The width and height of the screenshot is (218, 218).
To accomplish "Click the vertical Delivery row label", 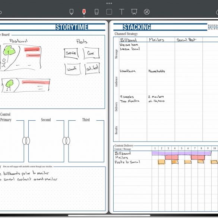I will pos(116,107).
